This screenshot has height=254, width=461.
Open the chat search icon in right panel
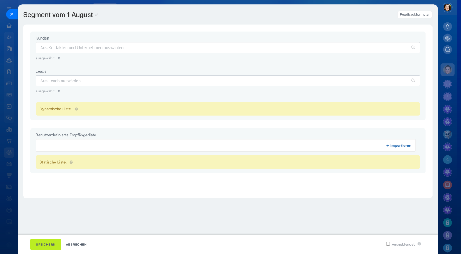tap(447, 50)
